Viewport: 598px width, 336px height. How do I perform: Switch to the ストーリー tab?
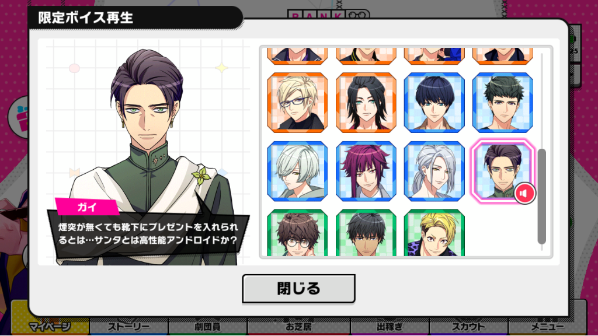point(128,327)
